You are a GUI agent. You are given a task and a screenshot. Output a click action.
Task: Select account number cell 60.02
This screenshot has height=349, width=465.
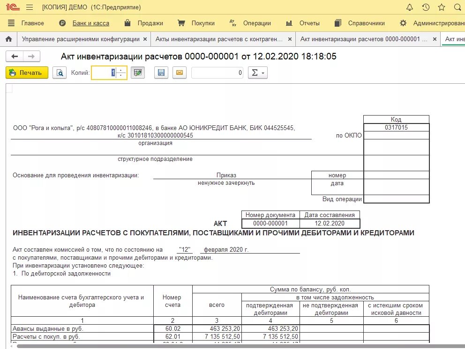pos(173,328)
